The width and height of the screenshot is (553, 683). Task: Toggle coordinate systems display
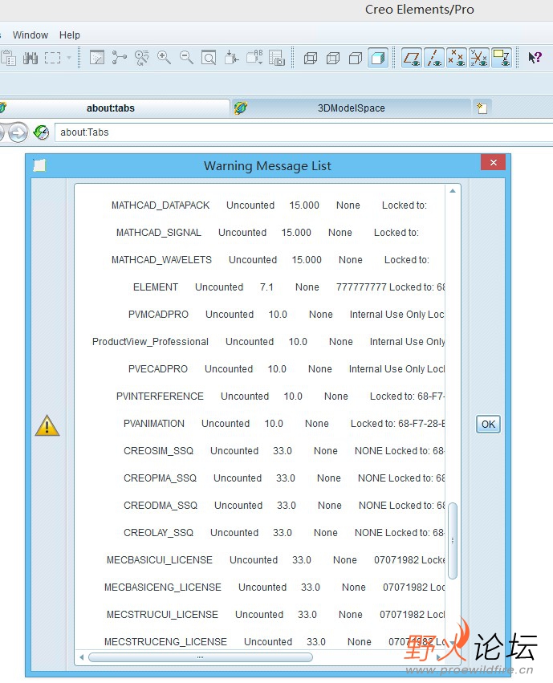[479, 58]
